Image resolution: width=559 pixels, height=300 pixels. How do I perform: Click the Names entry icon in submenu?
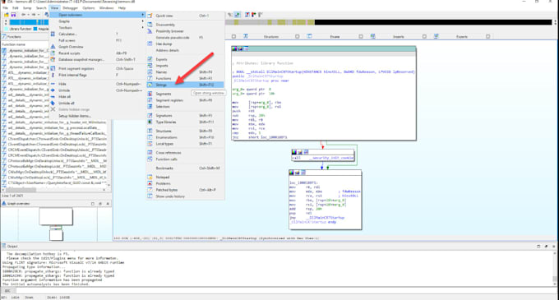[x=150, y=72]
